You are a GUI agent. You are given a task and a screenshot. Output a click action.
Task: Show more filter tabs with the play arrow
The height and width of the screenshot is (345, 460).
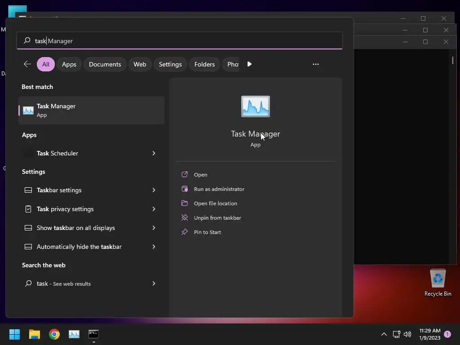coord(249,64)
